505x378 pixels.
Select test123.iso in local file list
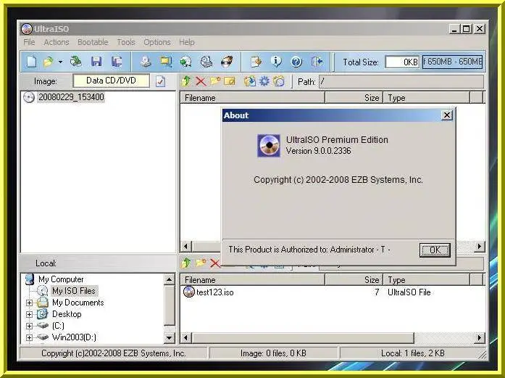coord(214,292)
